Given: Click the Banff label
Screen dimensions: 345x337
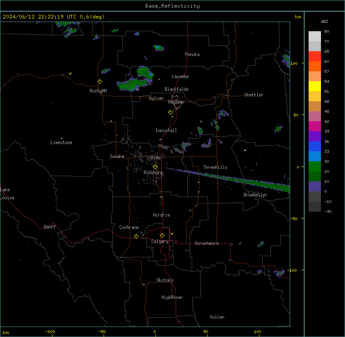Looking at the screenshot, I should click(50, 227).
